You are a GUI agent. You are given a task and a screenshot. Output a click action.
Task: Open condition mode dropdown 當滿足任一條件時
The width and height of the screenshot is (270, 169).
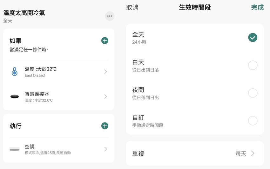[x=29, y=50]
